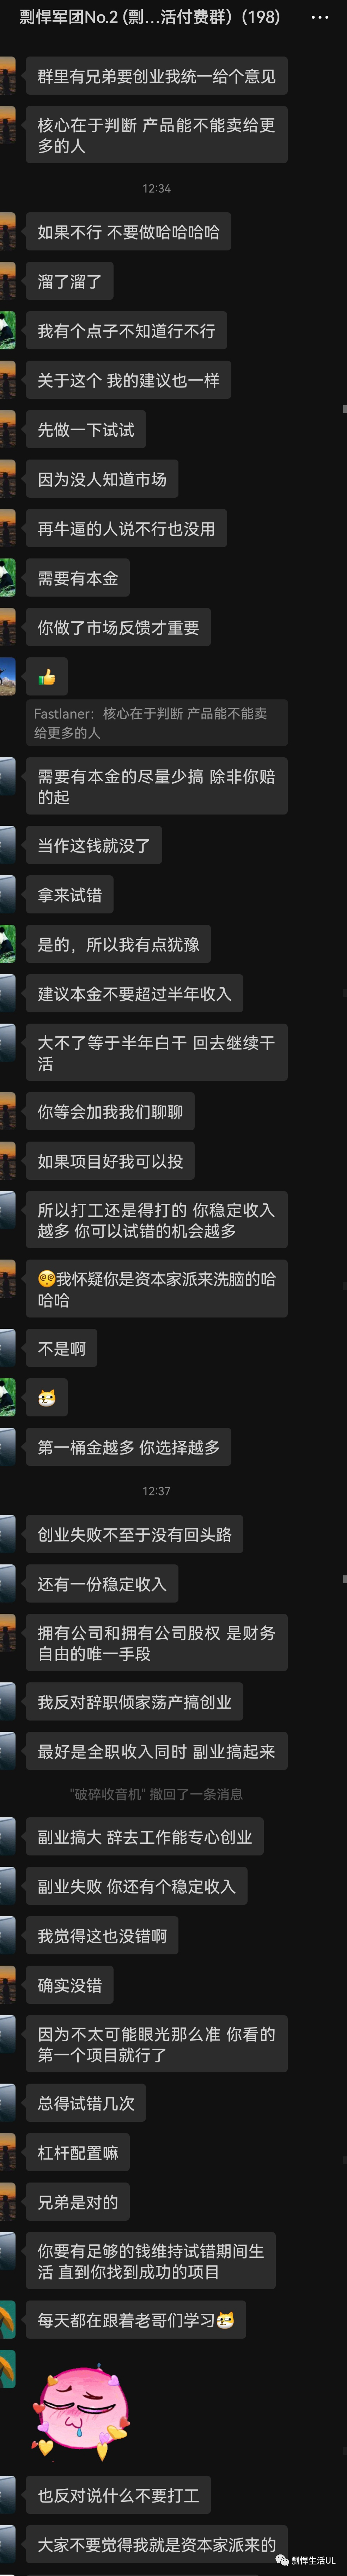Click the 破碎收音机 recalled message notice
Screen dimensions: 347x2576
click(x=157, y=1794)
